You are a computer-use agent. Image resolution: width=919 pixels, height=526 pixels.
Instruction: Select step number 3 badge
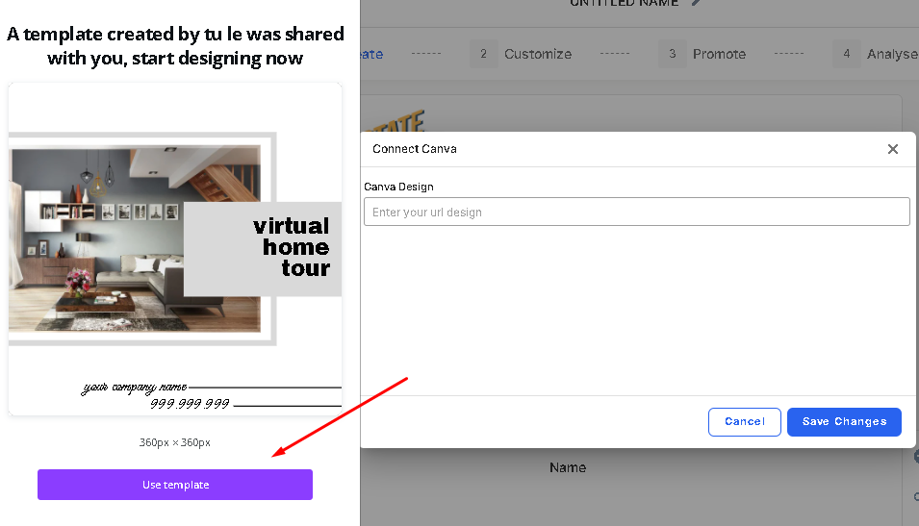tap(673, 54)
